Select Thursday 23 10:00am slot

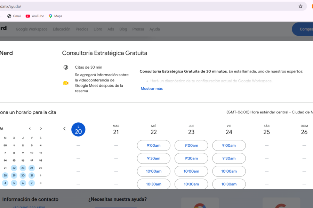point(191,171)
